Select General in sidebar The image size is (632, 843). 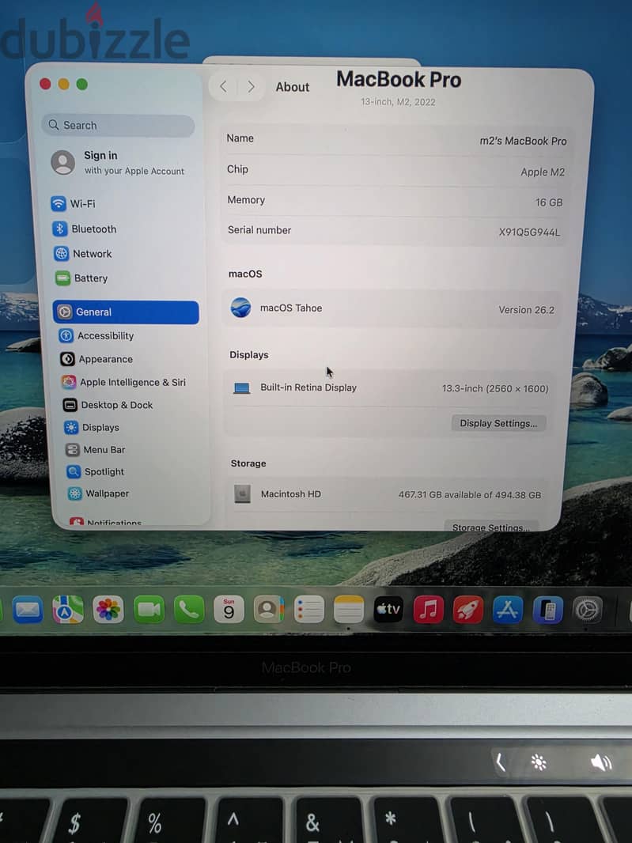126,312
